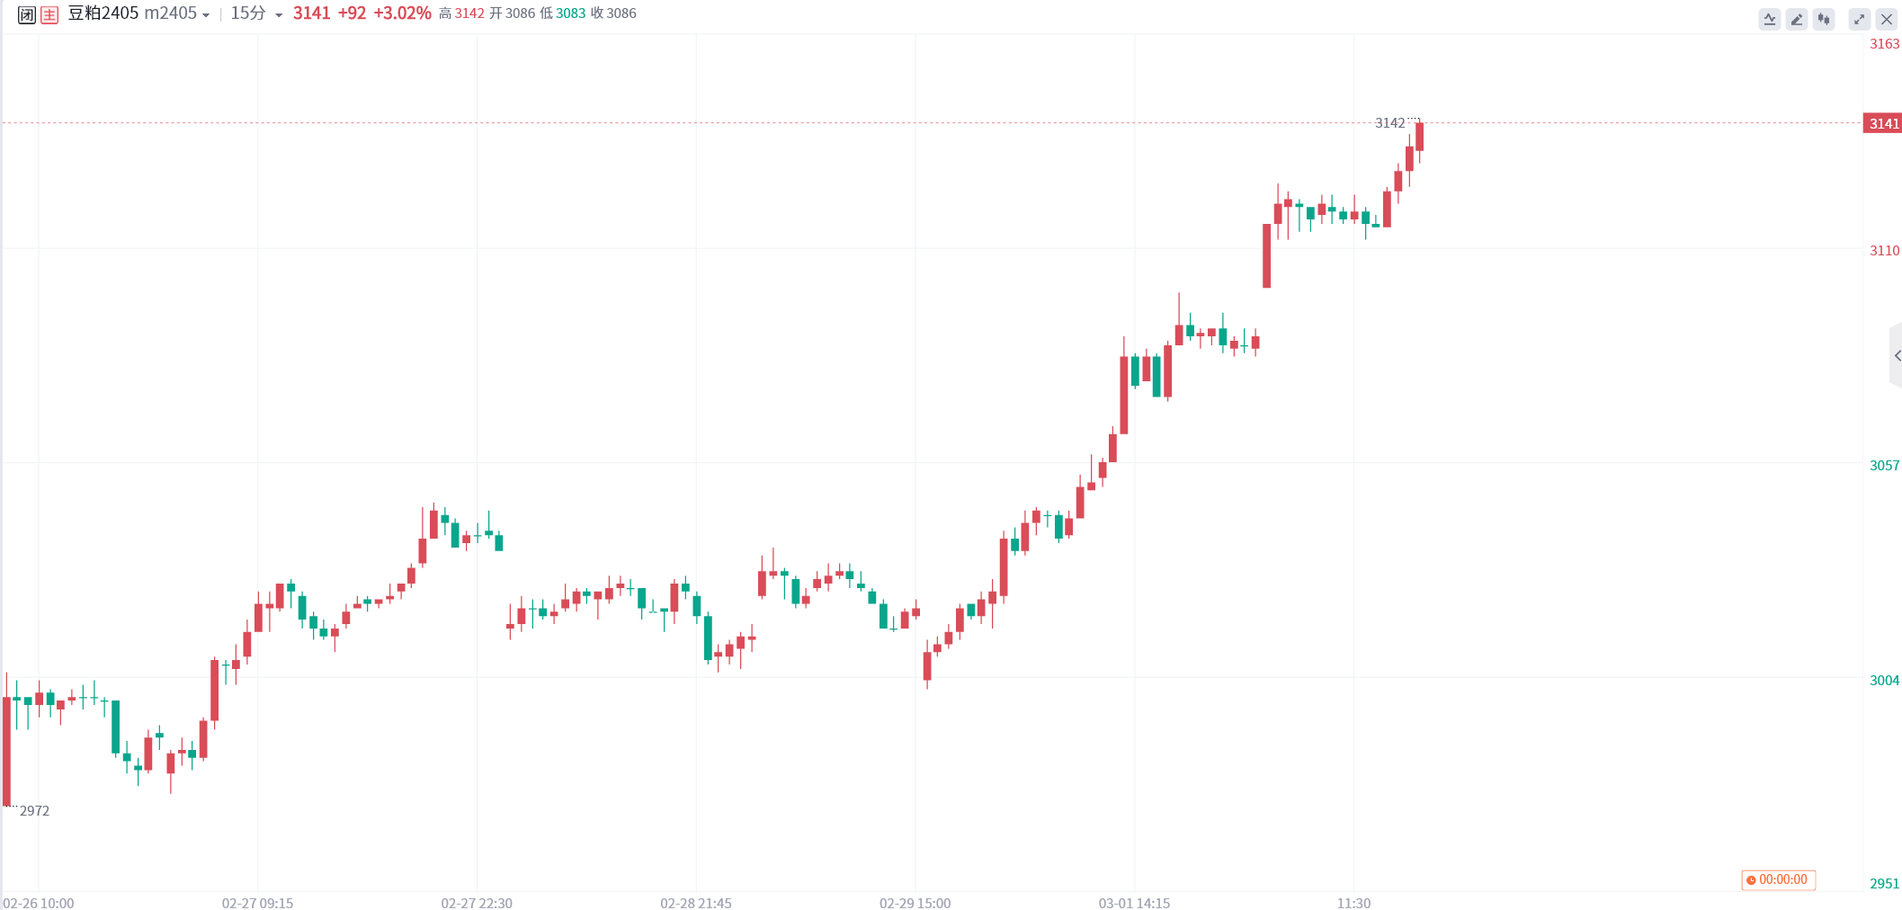This screenshot has height=910, width=1902.
Task: Click the 00:00:00 countdown clock badge
Action: (1778, 879)
